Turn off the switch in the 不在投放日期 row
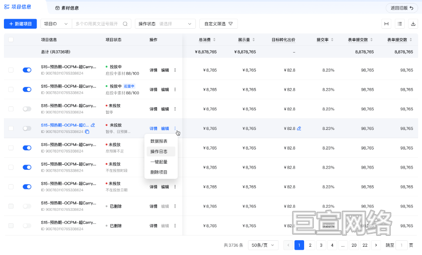Image resolution: width=422 pixels, height=255 pixels. click(x=27, y=187)
